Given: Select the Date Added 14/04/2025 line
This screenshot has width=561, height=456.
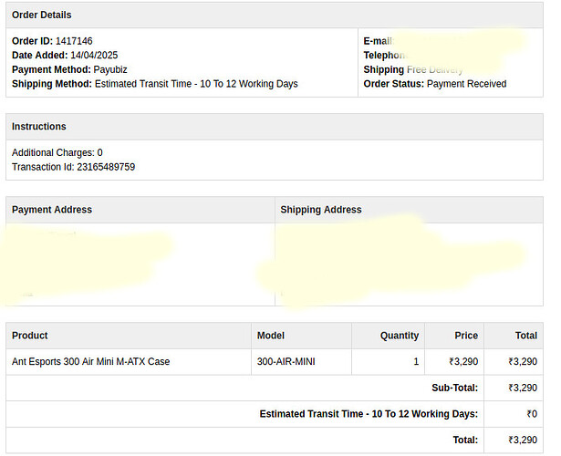Looking at the screenshot, I should pyautogui.click(x=65, y=56).
